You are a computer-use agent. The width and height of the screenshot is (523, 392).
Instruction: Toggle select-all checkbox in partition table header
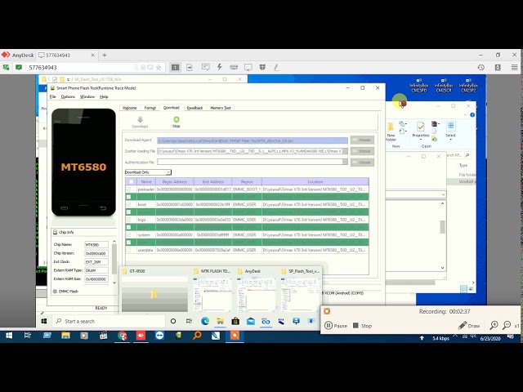click(x=131, y=181)
